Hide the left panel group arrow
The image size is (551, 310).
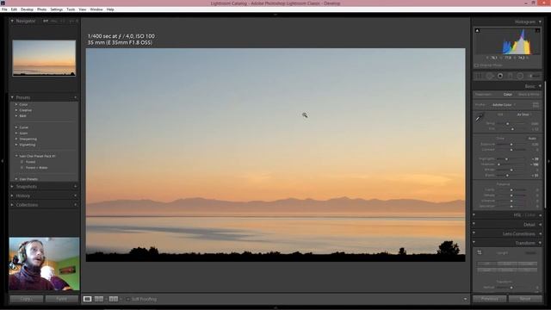coord(2,161)
